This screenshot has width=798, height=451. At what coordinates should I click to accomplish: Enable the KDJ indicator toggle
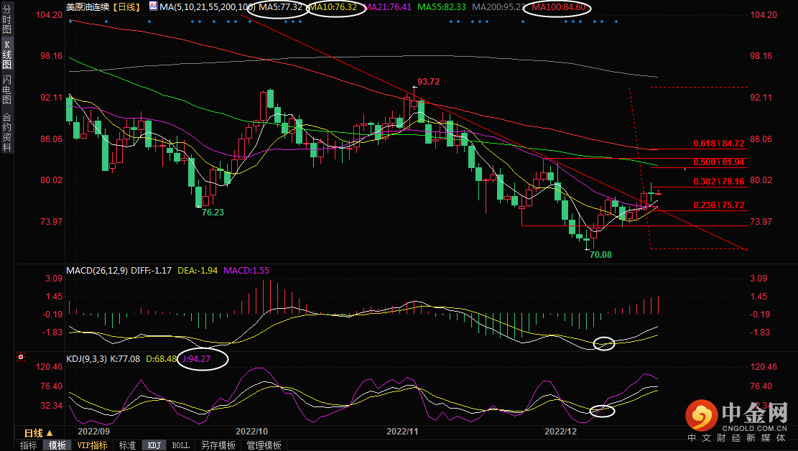154,445
